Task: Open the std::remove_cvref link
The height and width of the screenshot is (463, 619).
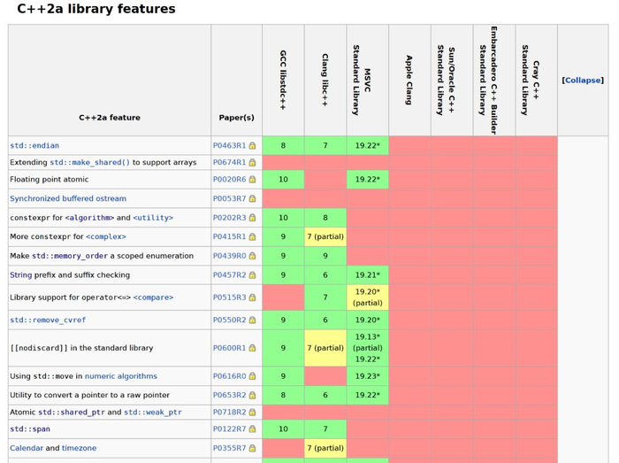Action: tap(48, 320)
